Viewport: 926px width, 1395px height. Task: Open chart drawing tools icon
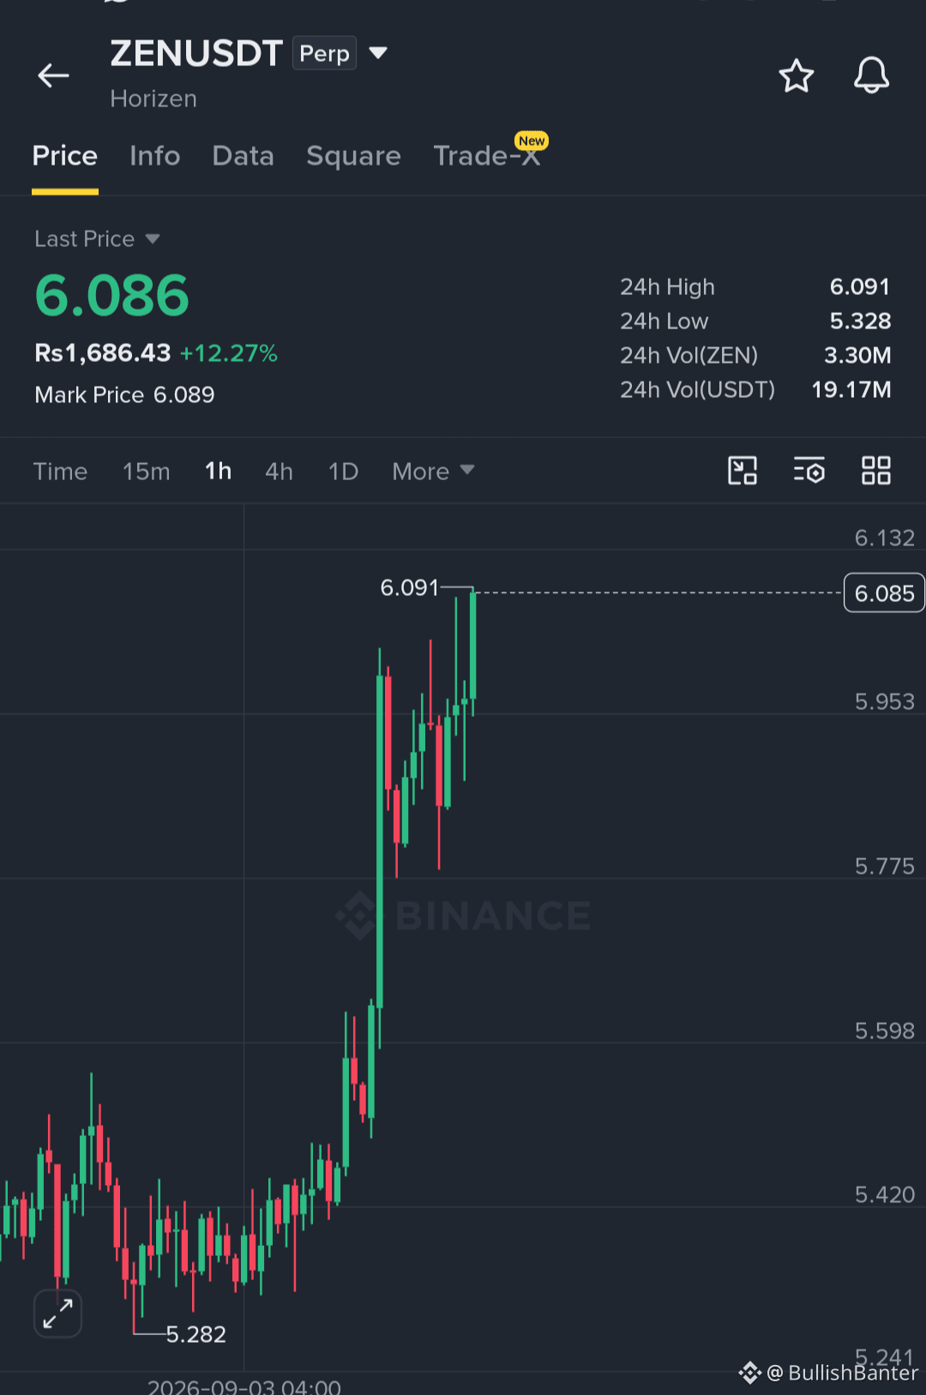click(x=743, y=471)
